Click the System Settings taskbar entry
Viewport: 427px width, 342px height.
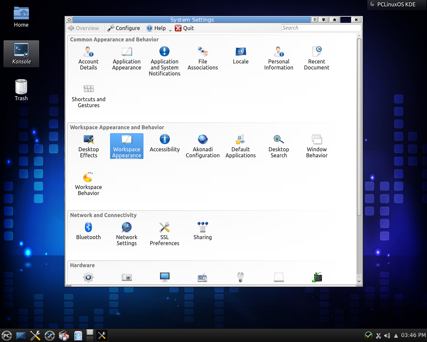point(102,336)
